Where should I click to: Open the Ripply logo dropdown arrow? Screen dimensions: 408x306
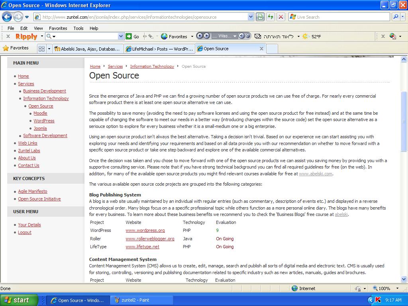(41, 36)
